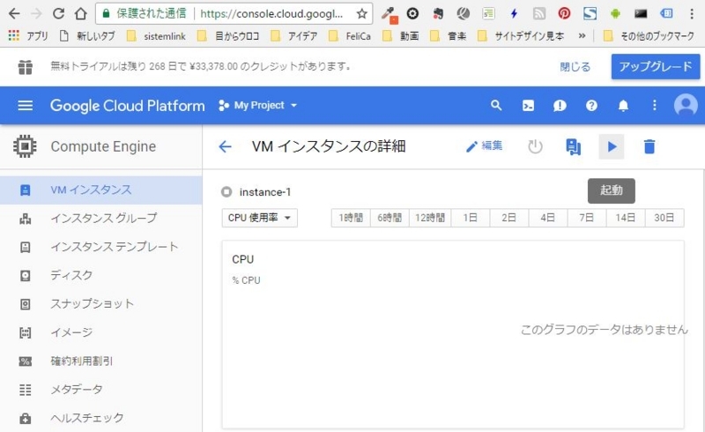Screen dimensions: 705x432
Task: Open the console settings three-dot menu
Action: pyautogui.click(x=655, y=105)
